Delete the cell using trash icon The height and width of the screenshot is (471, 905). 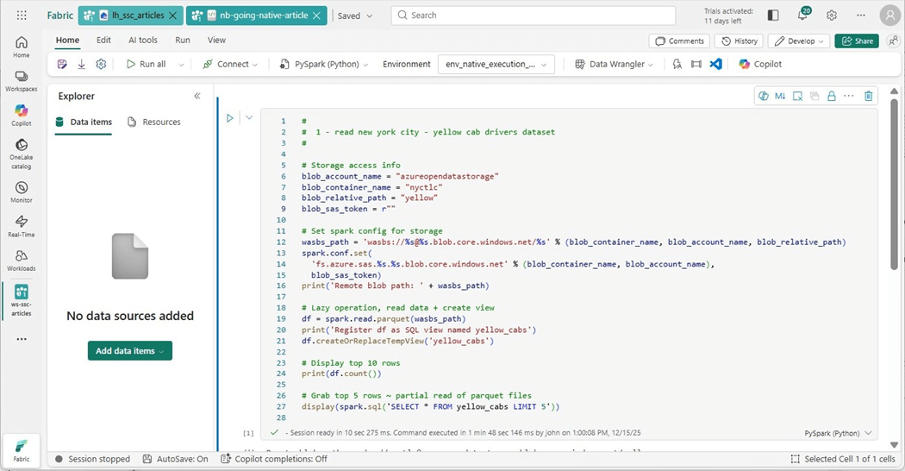(x=868, y=96)
